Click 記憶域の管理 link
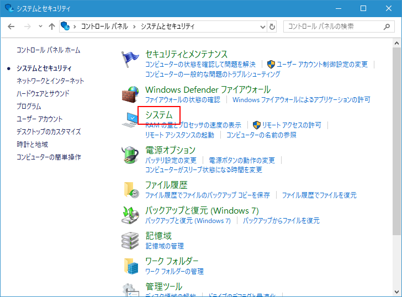Viewport: 402px width, 297px height. point(165,246)
